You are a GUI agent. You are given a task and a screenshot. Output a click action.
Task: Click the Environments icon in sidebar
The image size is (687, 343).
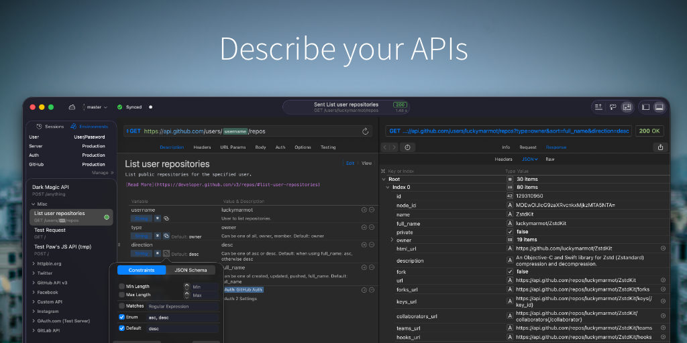[74, 127]
